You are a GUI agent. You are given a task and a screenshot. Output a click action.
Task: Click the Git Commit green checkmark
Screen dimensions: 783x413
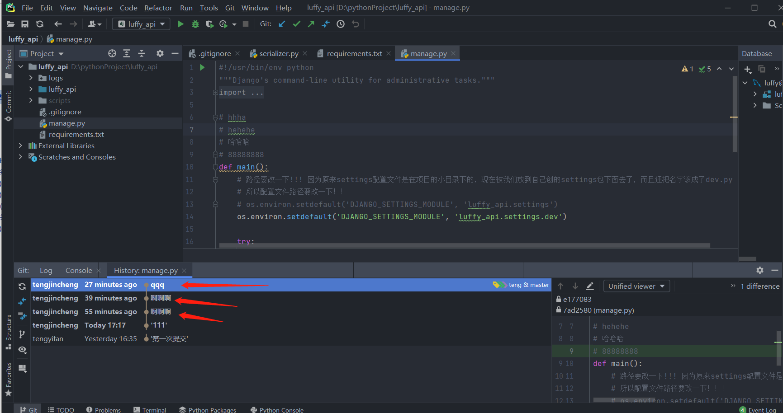[297, 24]
